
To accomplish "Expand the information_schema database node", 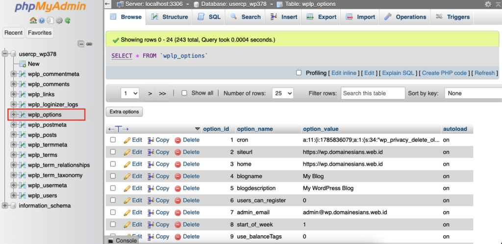I will [x=5, y=206].
